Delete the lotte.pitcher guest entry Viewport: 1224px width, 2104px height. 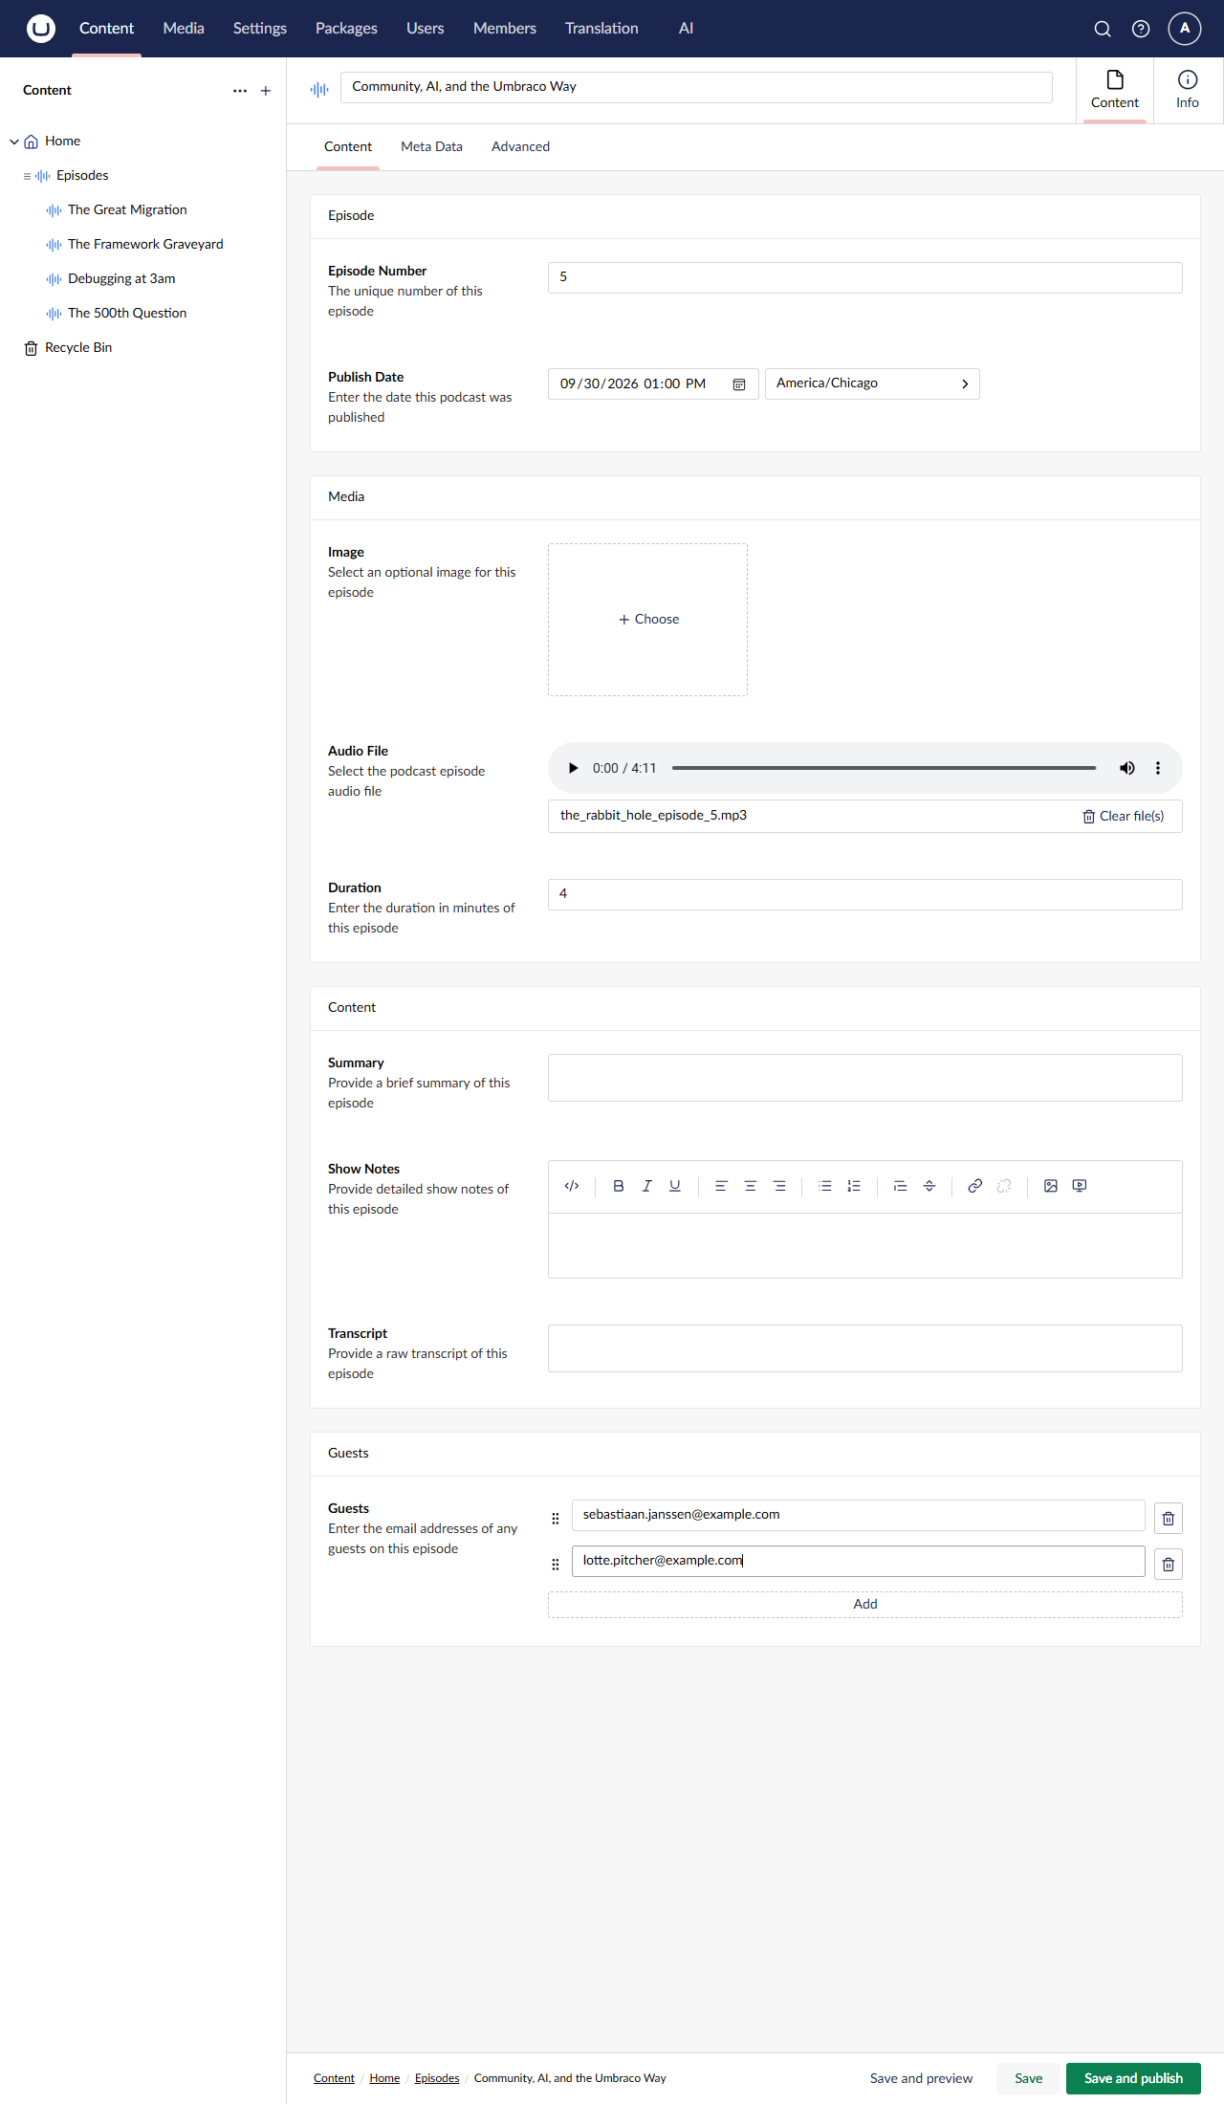click(x=1169, y=1565)
